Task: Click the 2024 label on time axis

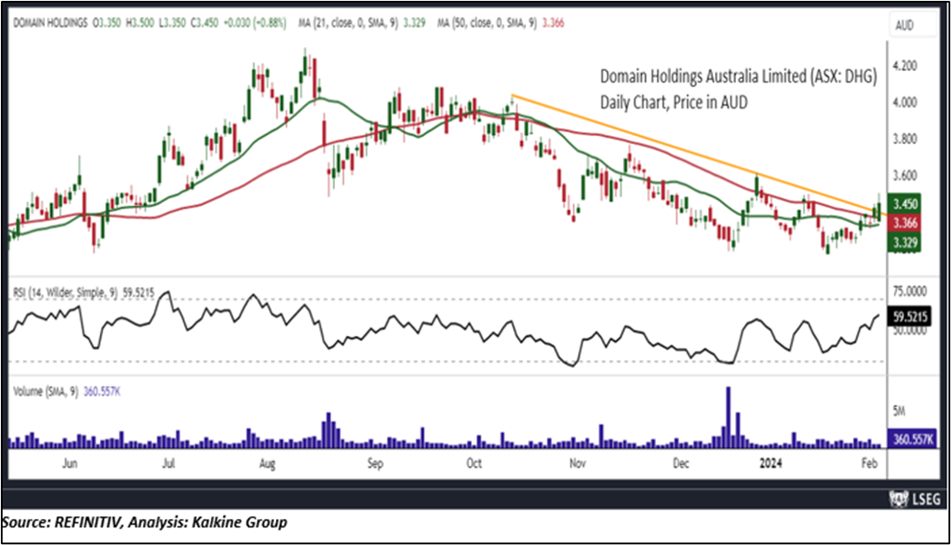Action: [x=771, y=463]
